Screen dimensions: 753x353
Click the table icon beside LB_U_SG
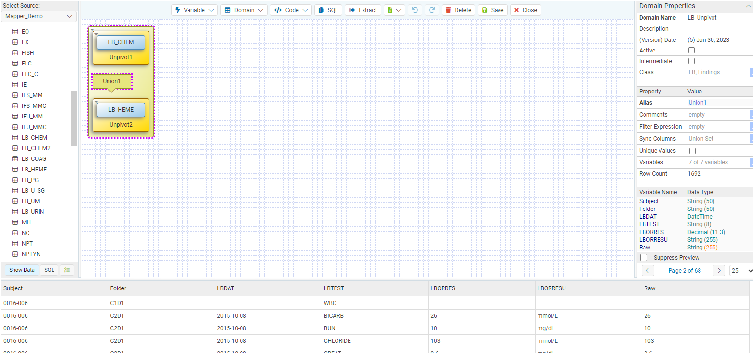tap(15, 191)
